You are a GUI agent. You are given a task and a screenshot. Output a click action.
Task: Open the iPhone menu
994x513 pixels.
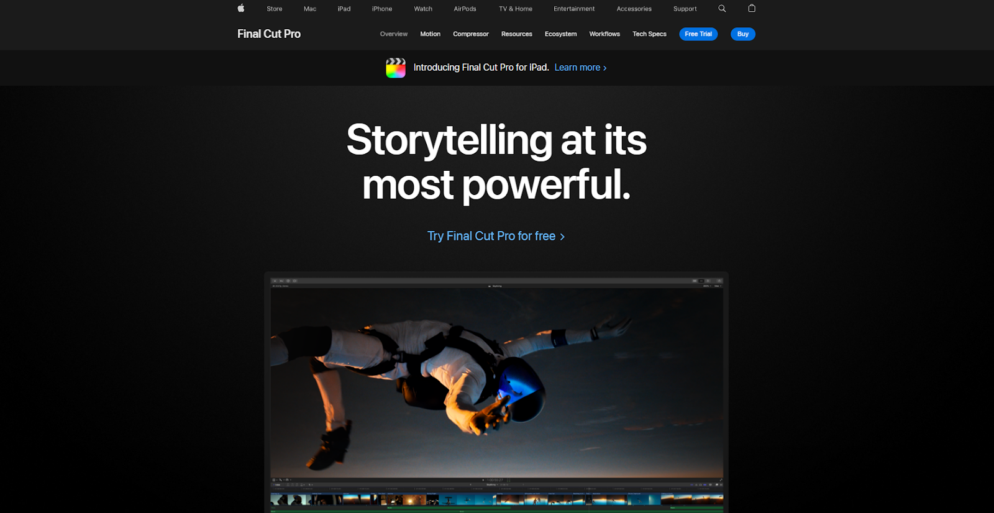tap(382, 9)
